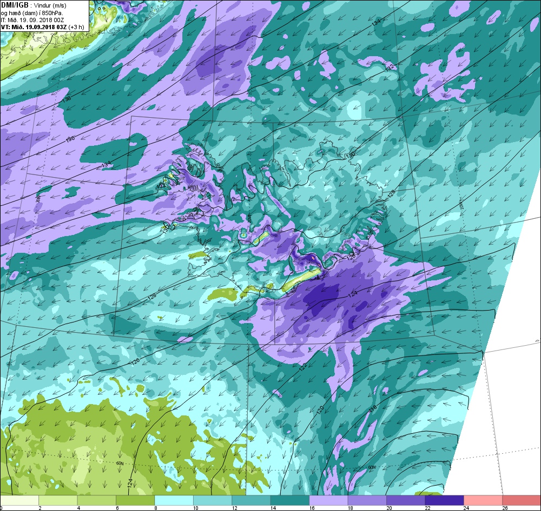This screenshot has width=541, height=511.
Task: Click the '138' contour label
Action: click(67, 99)
